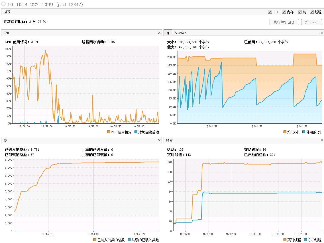324x243 pixels.
Task: Click the connection status circle icon
Action: pyautogui.click(x=3, y=4)
